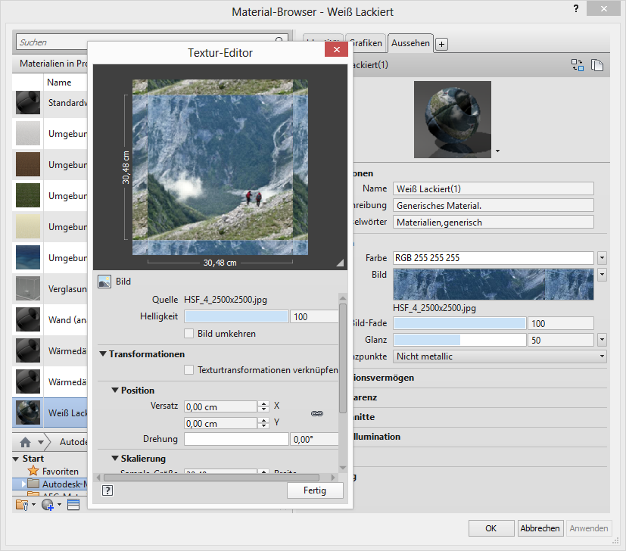Open the Bild dropdown arrow
This screenshot has height=551, width=626.
602,275
